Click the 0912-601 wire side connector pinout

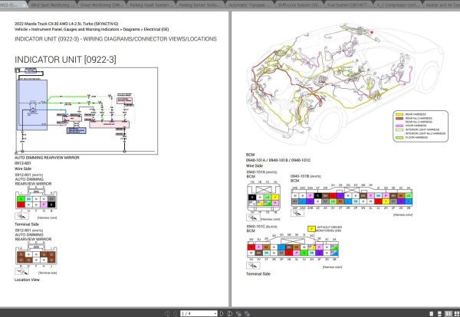(x=36, y=198)
